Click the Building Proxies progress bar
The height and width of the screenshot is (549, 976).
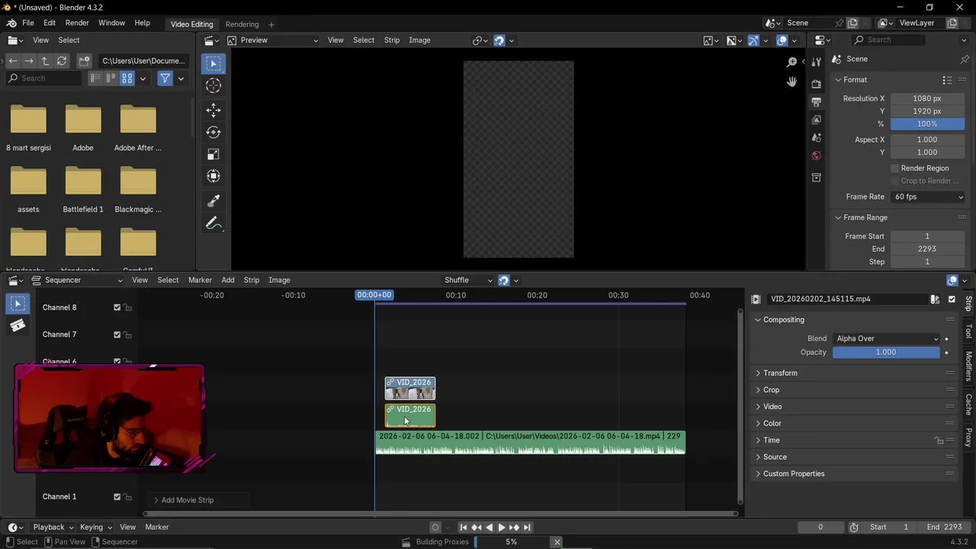pyautogui.click(x=512, y=542)
